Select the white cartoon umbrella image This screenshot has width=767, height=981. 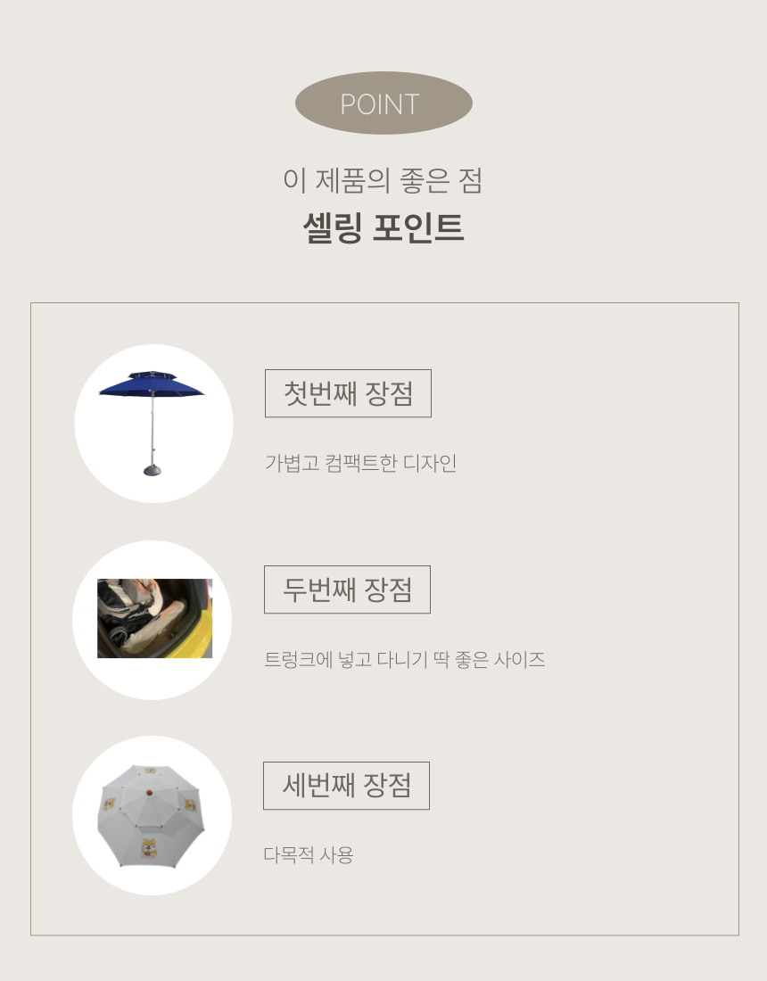tap(152, 815)
